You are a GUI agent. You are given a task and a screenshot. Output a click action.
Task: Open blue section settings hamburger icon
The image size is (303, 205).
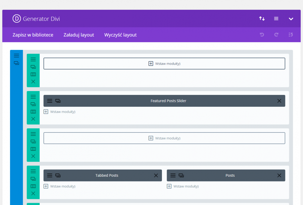(x=17, y=55)
